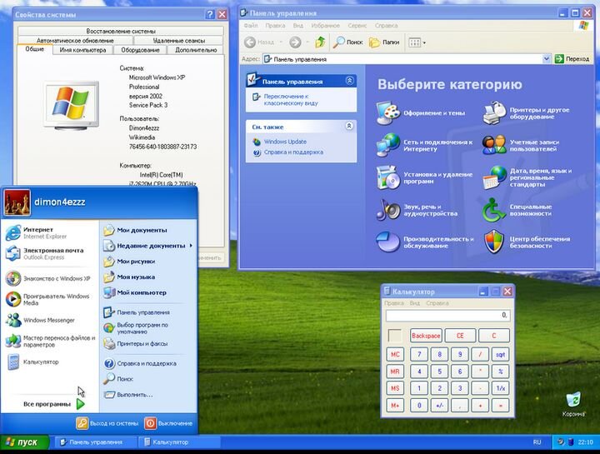Open Справка и поддержка link in side panel
The width and height of the screenshot is (600, 454).
coord(293,152)
